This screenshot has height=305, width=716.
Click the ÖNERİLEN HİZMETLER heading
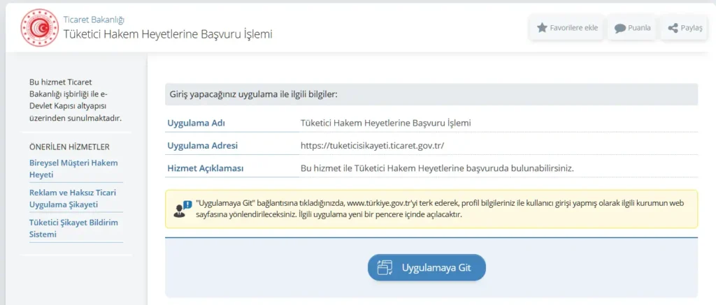69,147
